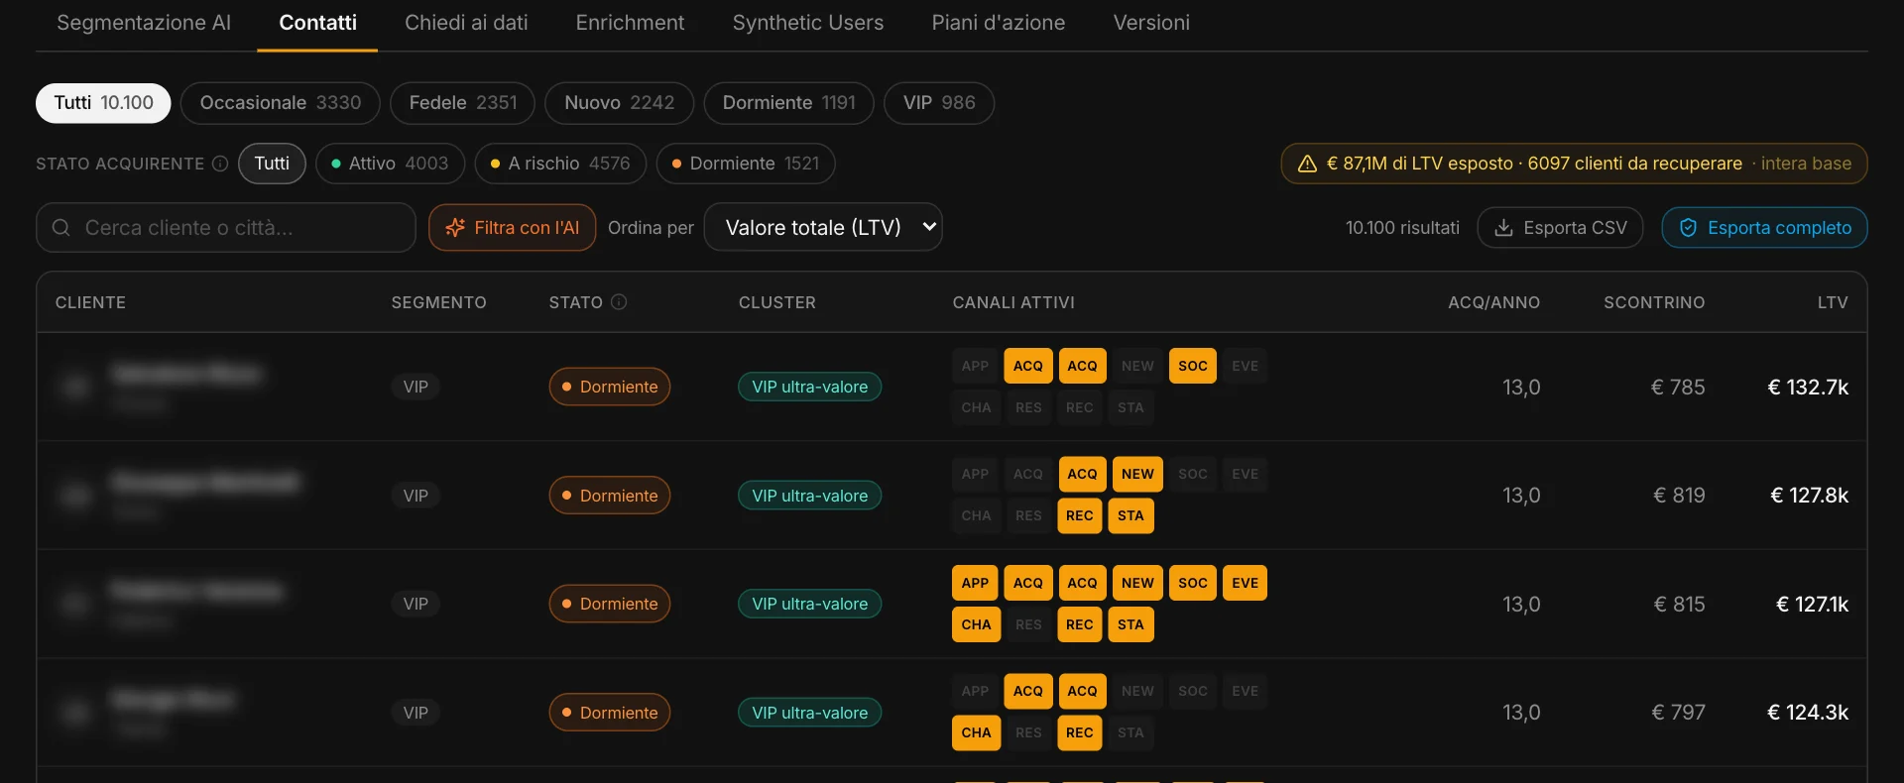This screenshot has height=783, width=1904.
Task: Click the REC channel badge in the € 124.3k row
Action: (1079, 733)
